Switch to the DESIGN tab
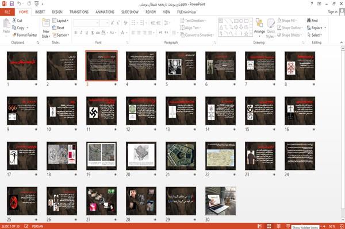 [57, 12]
